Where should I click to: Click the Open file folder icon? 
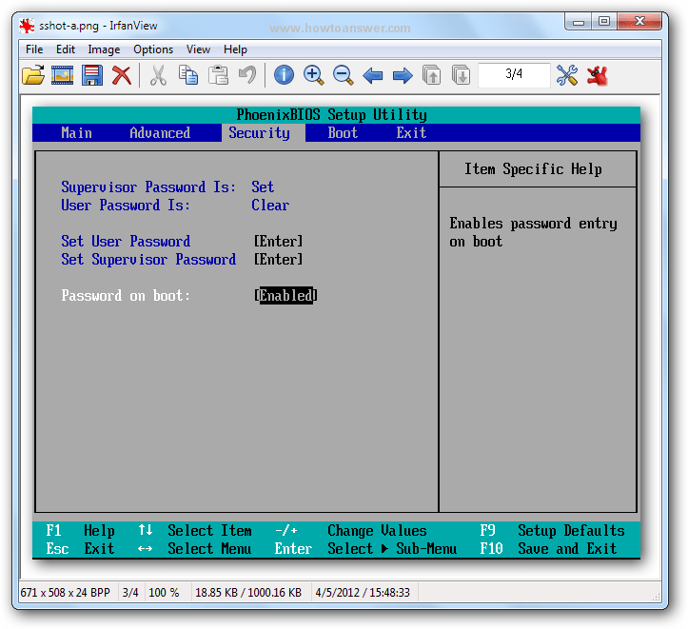(x=33, y=75)
